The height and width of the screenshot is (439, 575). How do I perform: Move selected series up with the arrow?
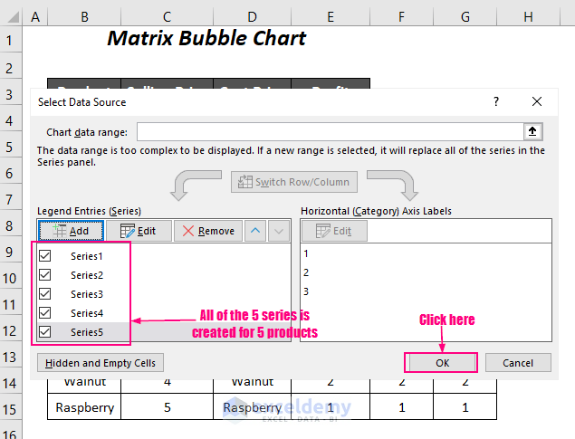click(255, 231)
